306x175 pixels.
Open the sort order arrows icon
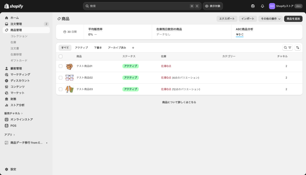click(298, 48)
